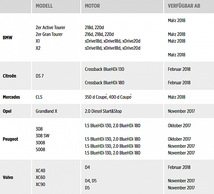Click the Peugeot brand label

(x=10, y=139)
